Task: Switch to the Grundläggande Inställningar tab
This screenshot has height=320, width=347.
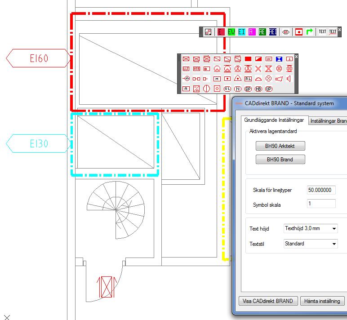Action: click(274, 120)
